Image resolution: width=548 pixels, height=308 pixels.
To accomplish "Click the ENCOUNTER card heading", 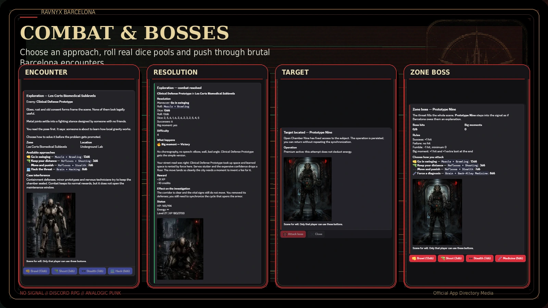I will click(46, 72).
